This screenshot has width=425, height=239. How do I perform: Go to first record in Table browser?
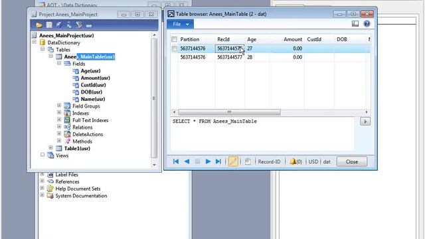pos(176,161)
